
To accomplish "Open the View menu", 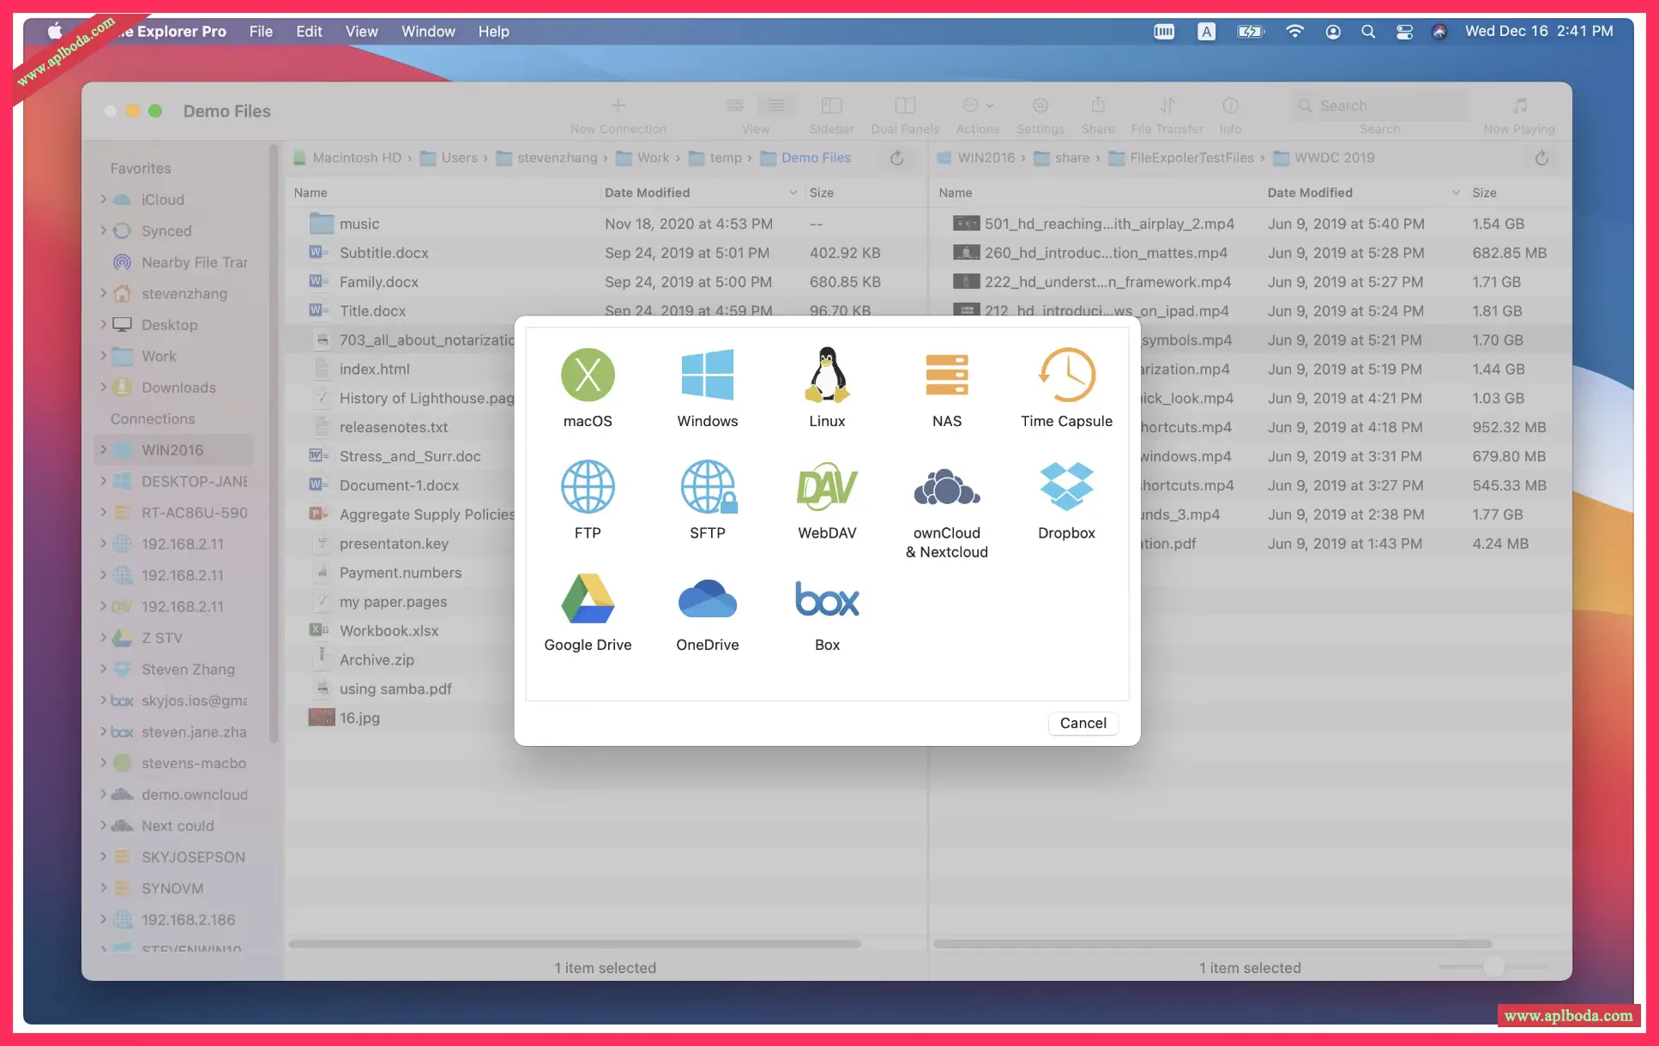I will point(361,31).
